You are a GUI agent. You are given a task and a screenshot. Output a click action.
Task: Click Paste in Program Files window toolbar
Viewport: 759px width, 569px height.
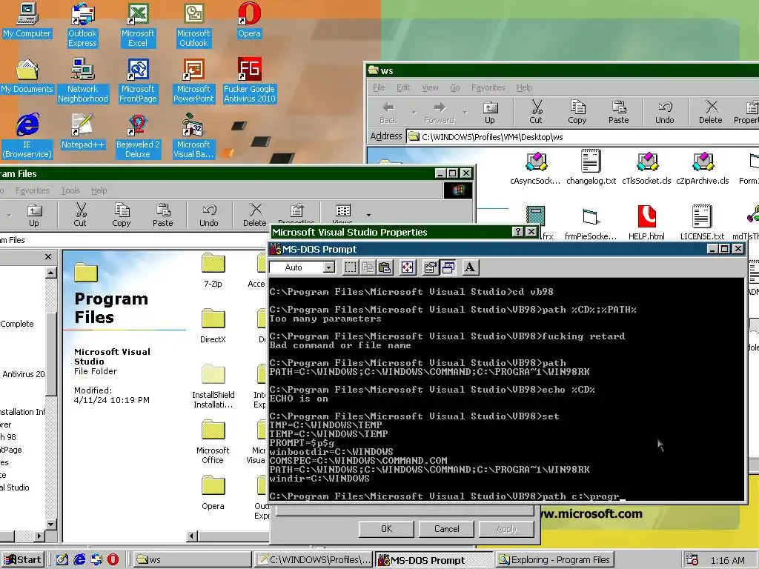click(162, 215)
